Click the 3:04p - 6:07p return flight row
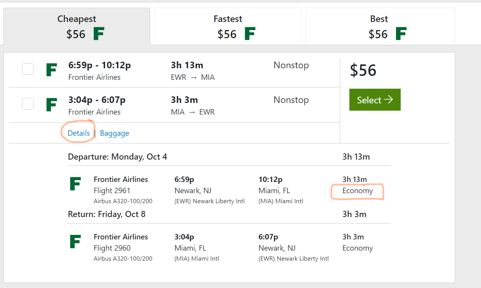 (174, 105)
